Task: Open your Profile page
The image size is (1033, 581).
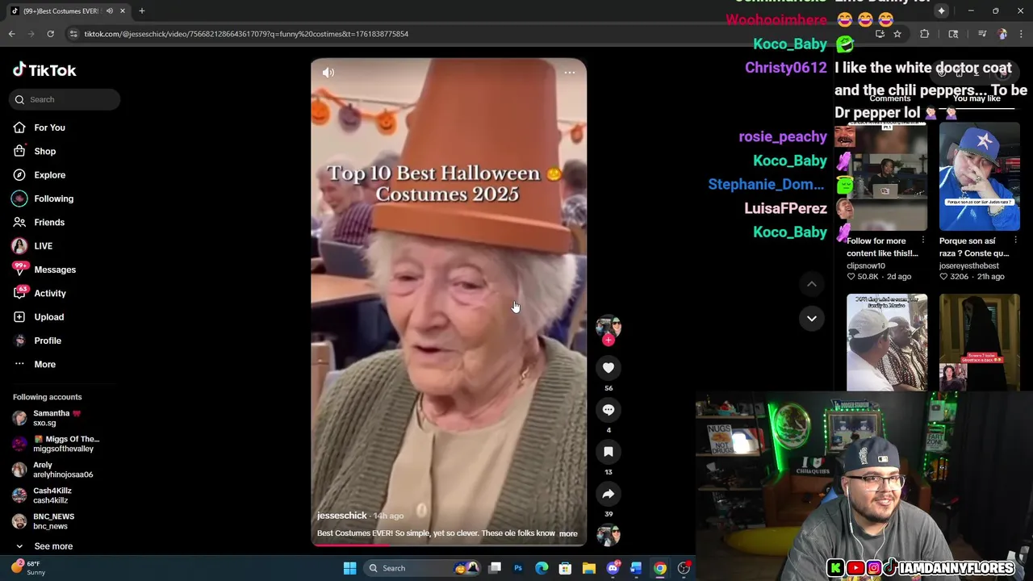Action: click(x=37, y=341)
